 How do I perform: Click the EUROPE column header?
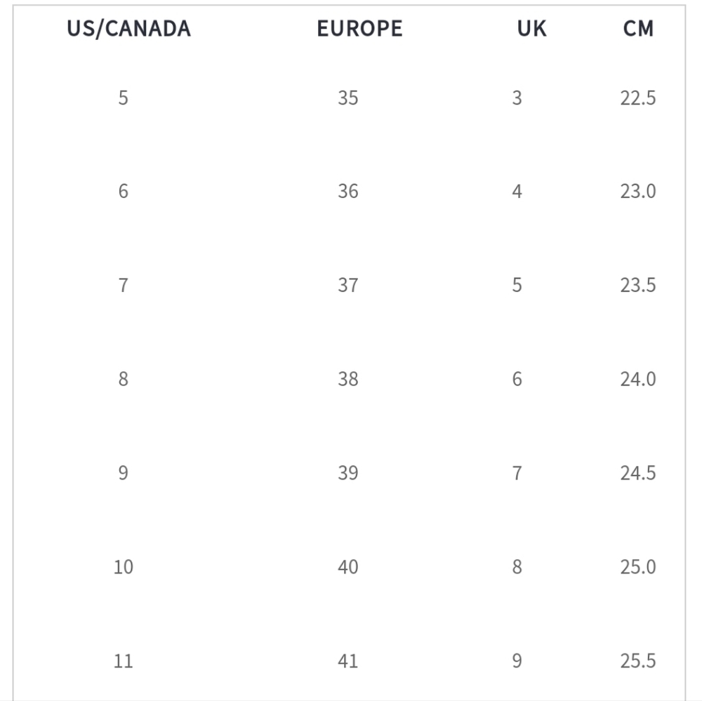(x=359, y=29)
